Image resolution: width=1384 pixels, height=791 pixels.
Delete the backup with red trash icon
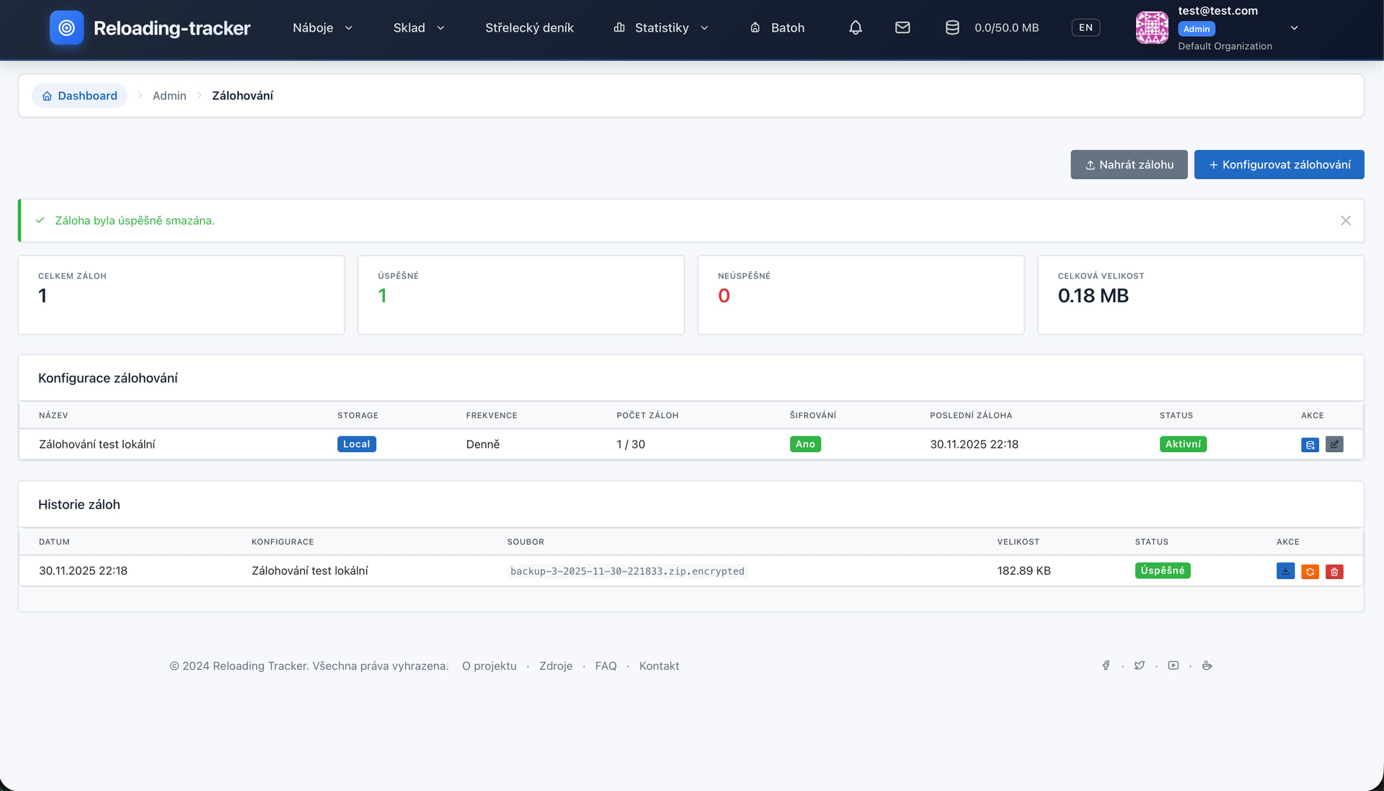pyautogui.click(x=1334, y=571)
